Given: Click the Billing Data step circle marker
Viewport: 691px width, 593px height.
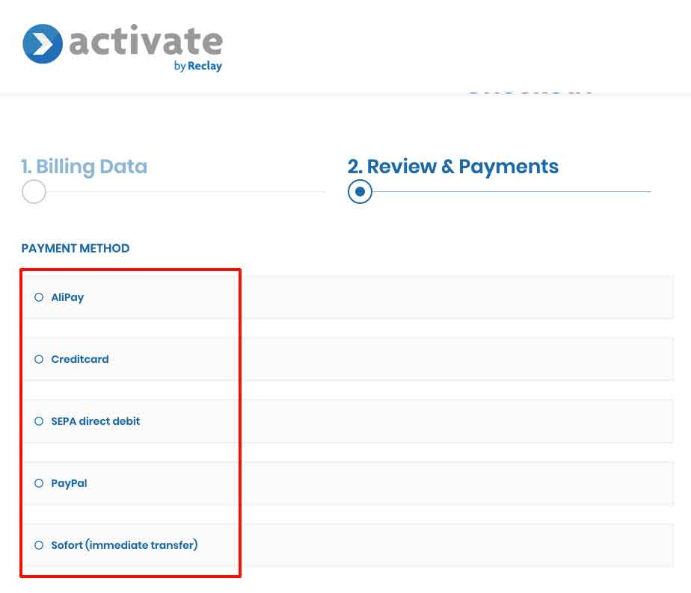Looking at the screenshot, I should click(x=34, y=191).
